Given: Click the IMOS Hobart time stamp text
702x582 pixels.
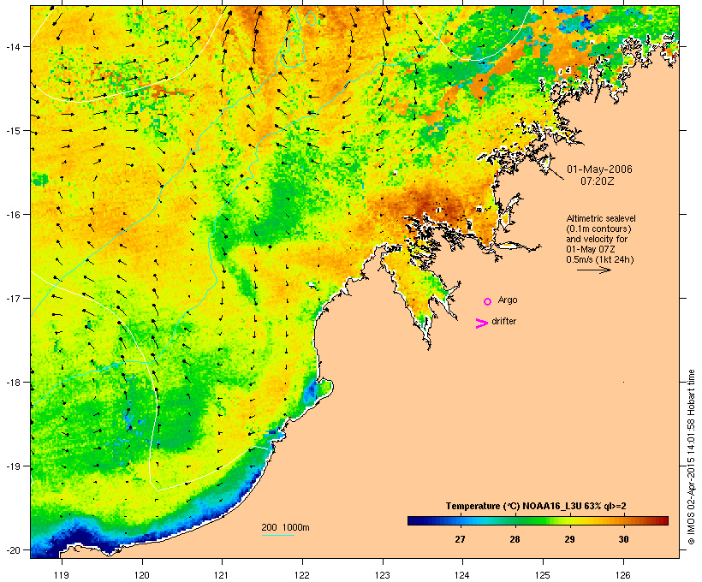Looking at the screenshot, I should [x=691, y=457].
